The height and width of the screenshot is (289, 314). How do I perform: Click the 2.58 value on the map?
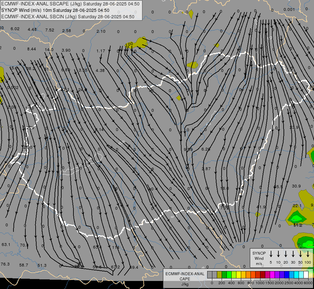(66, 31)
